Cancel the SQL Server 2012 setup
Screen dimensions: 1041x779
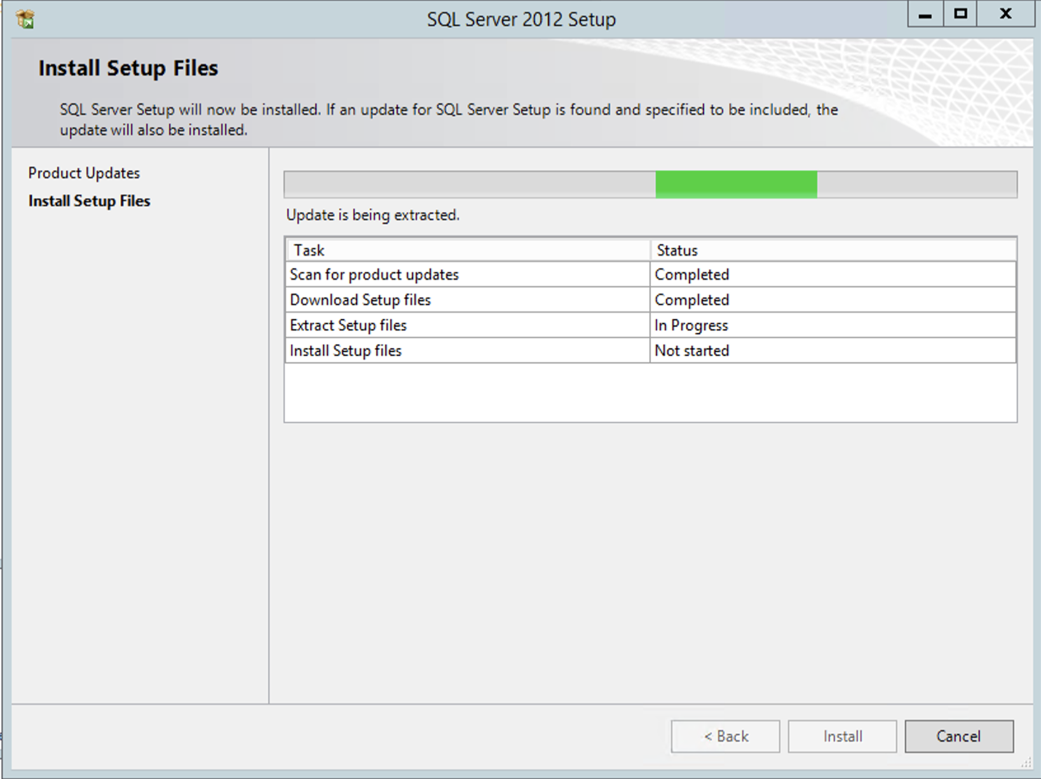(958, 736)
